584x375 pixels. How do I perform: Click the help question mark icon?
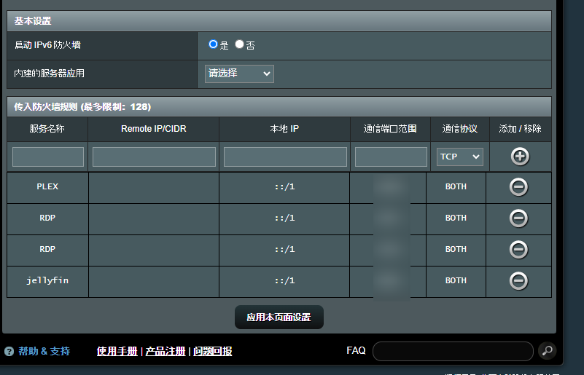[9, 352]
